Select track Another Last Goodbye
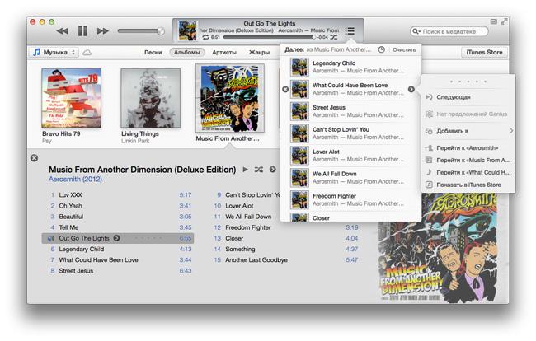Viewport: 536px width, 341px height. click(285, 260)
